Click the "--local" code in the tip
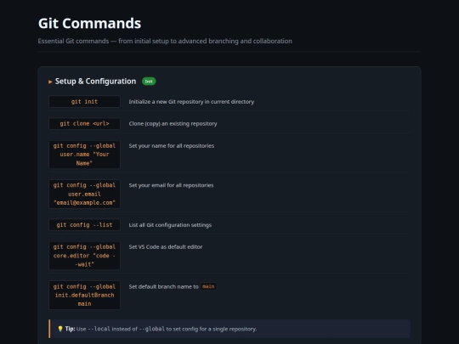Image resolution: width=459 pixels, height=344 pixels. (99, 329)
